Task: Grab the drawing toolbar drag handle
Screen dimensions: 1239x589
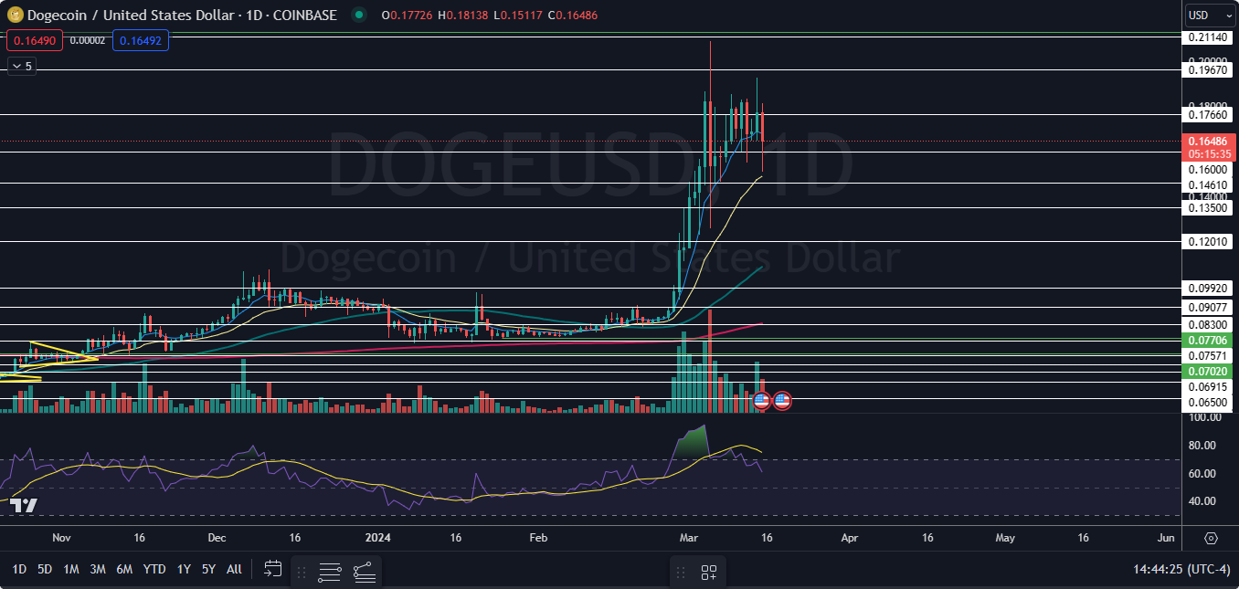Action: 302,573
